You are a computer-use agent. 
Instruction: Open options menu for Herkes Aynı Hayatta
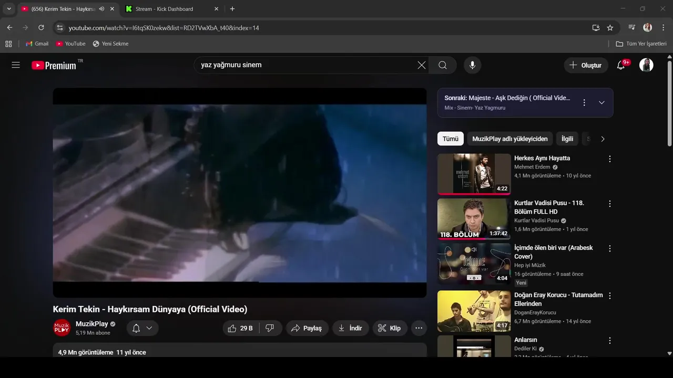tap(610, 159)
